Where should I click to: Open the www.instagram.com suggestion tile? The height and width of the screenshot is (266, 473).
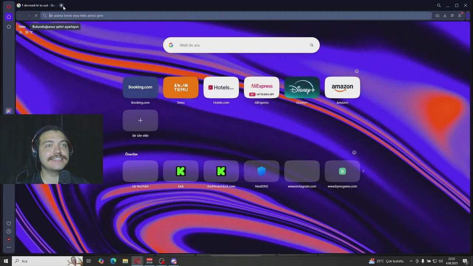pos(302,171)
